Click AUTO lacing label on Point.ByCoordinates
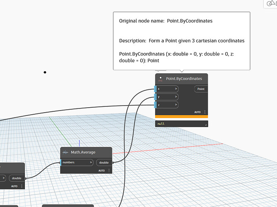Screen dimensions: 277x207 point(197,112)
